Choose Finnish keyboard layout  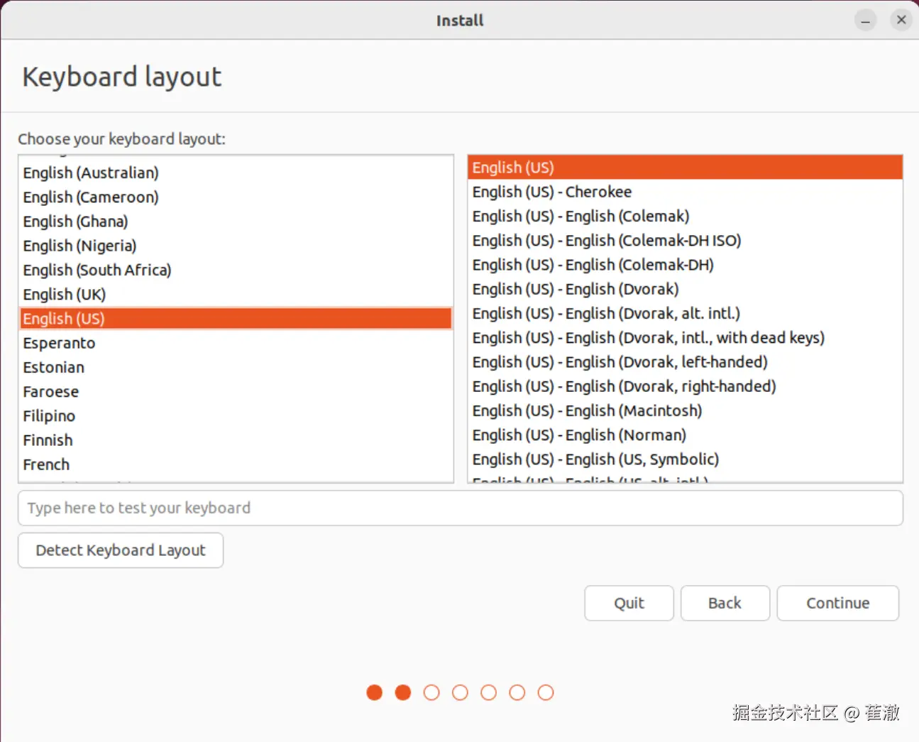pyautogui.click(x=236, y=440)
